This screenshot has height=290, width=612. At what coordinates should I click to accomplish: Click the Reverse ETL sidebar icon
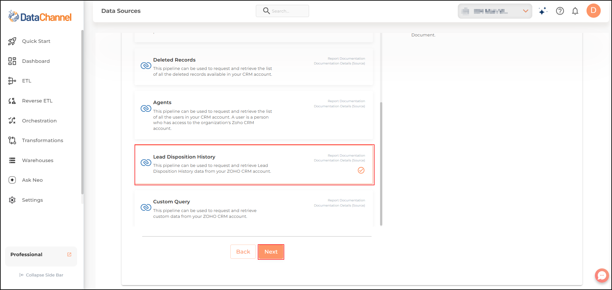coord(12,101)
